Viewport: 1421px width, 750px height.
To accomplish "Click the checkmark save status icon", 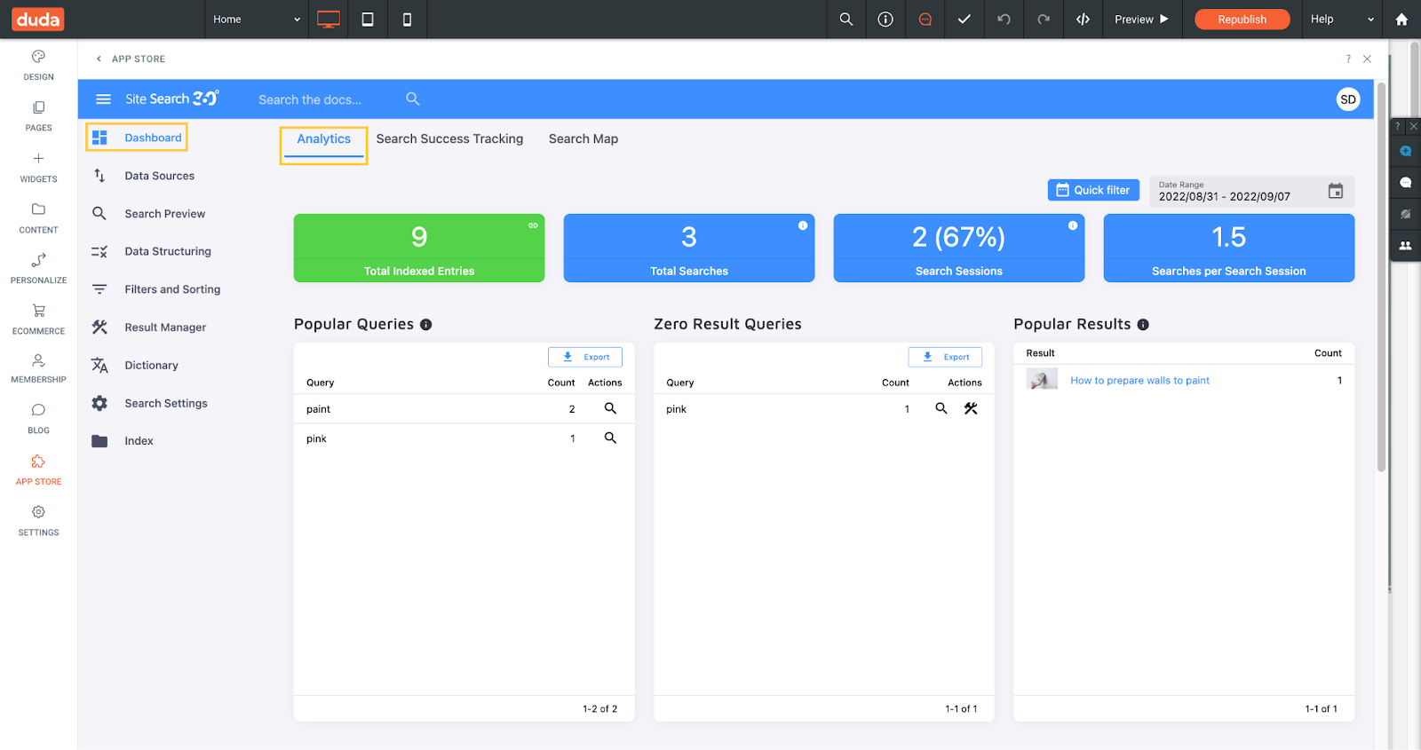I will (x=965, y=19).
